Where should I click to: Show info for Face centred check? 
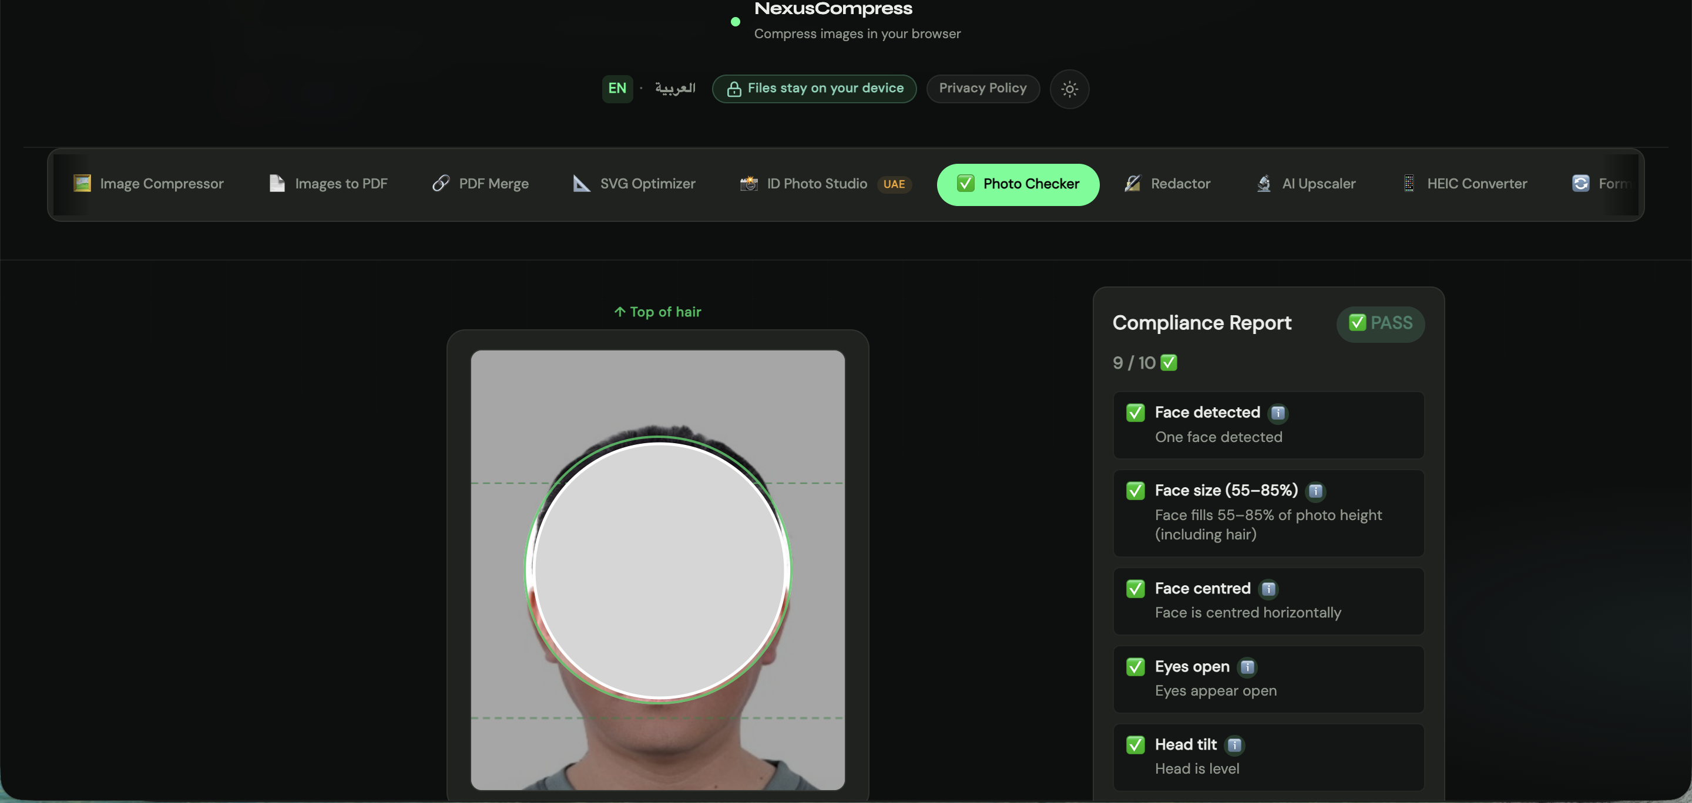[x=1268, y=589]
